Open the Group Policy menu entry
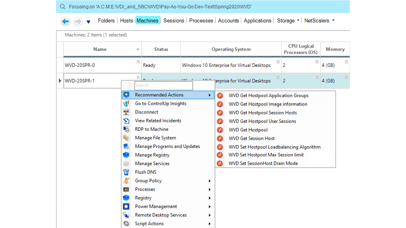 point(148,180)
